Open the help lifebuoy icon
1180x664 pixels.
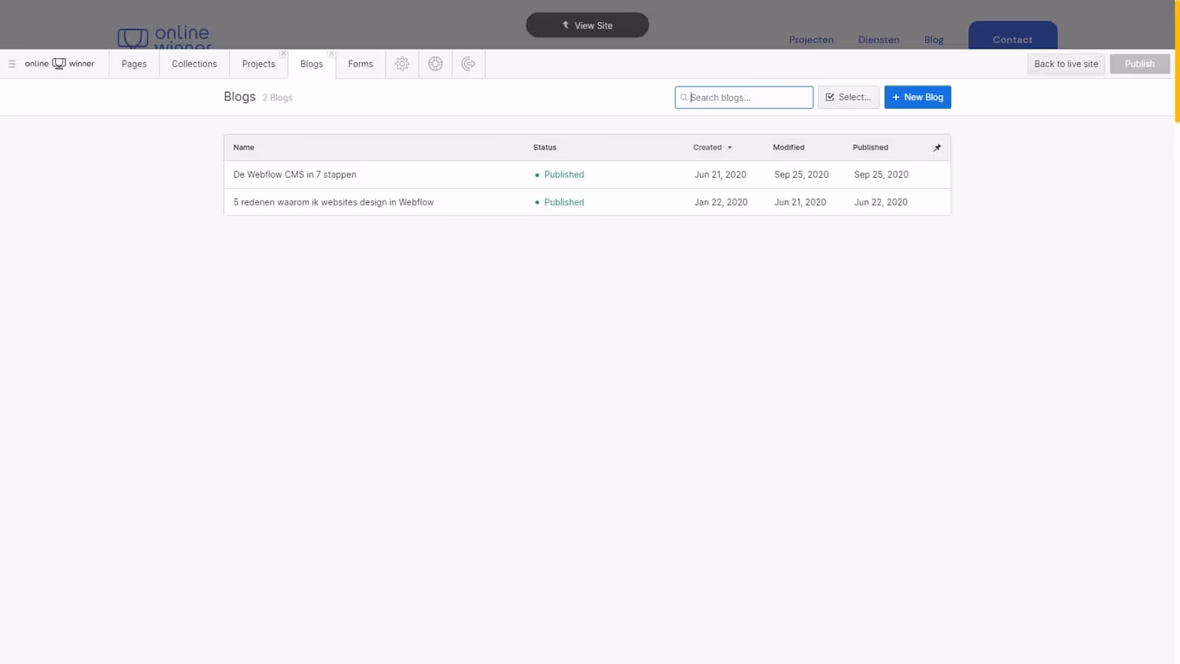(x=435, y=64)
